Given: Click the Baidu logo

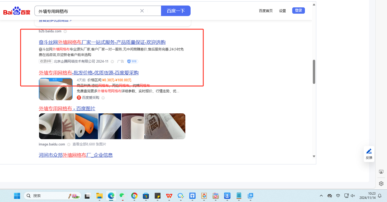Looking at the screenshot, I should [17, 11].
